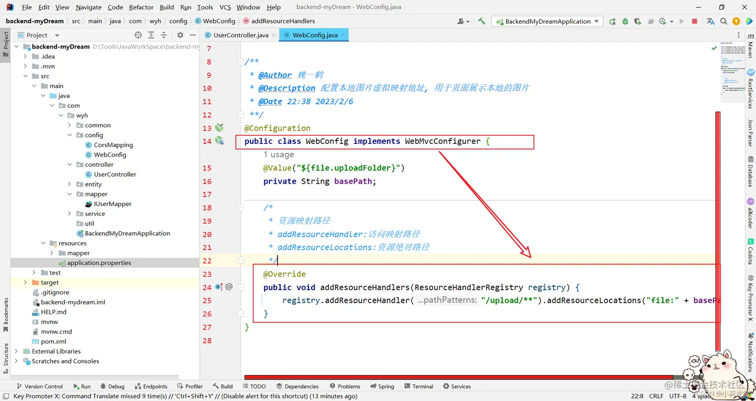The image size is (756, 401).
Task: Start debugging with the green bug icon
Action: pyautogui.click(x=625, y=21)
